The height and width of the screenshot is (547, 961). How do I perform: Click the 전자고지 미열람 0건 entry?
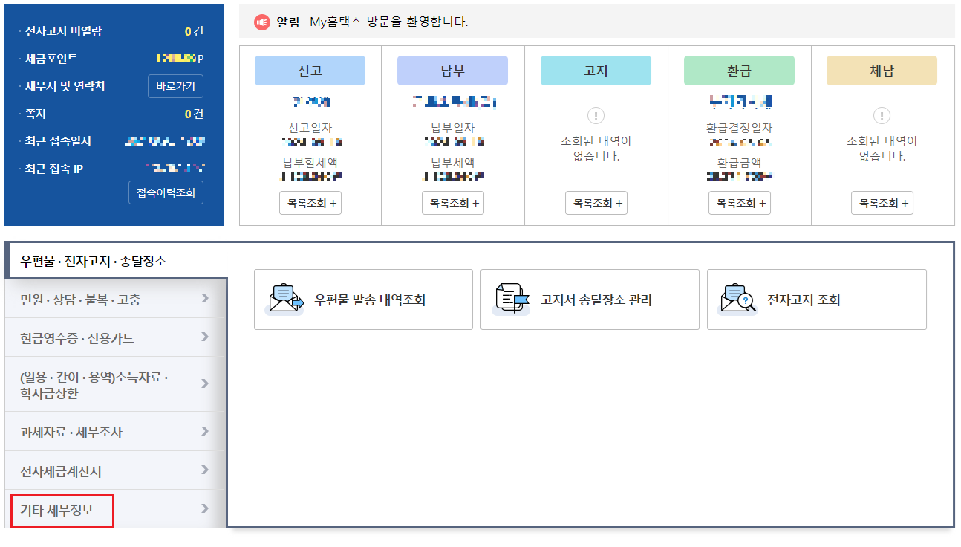[x=111, y=31]
